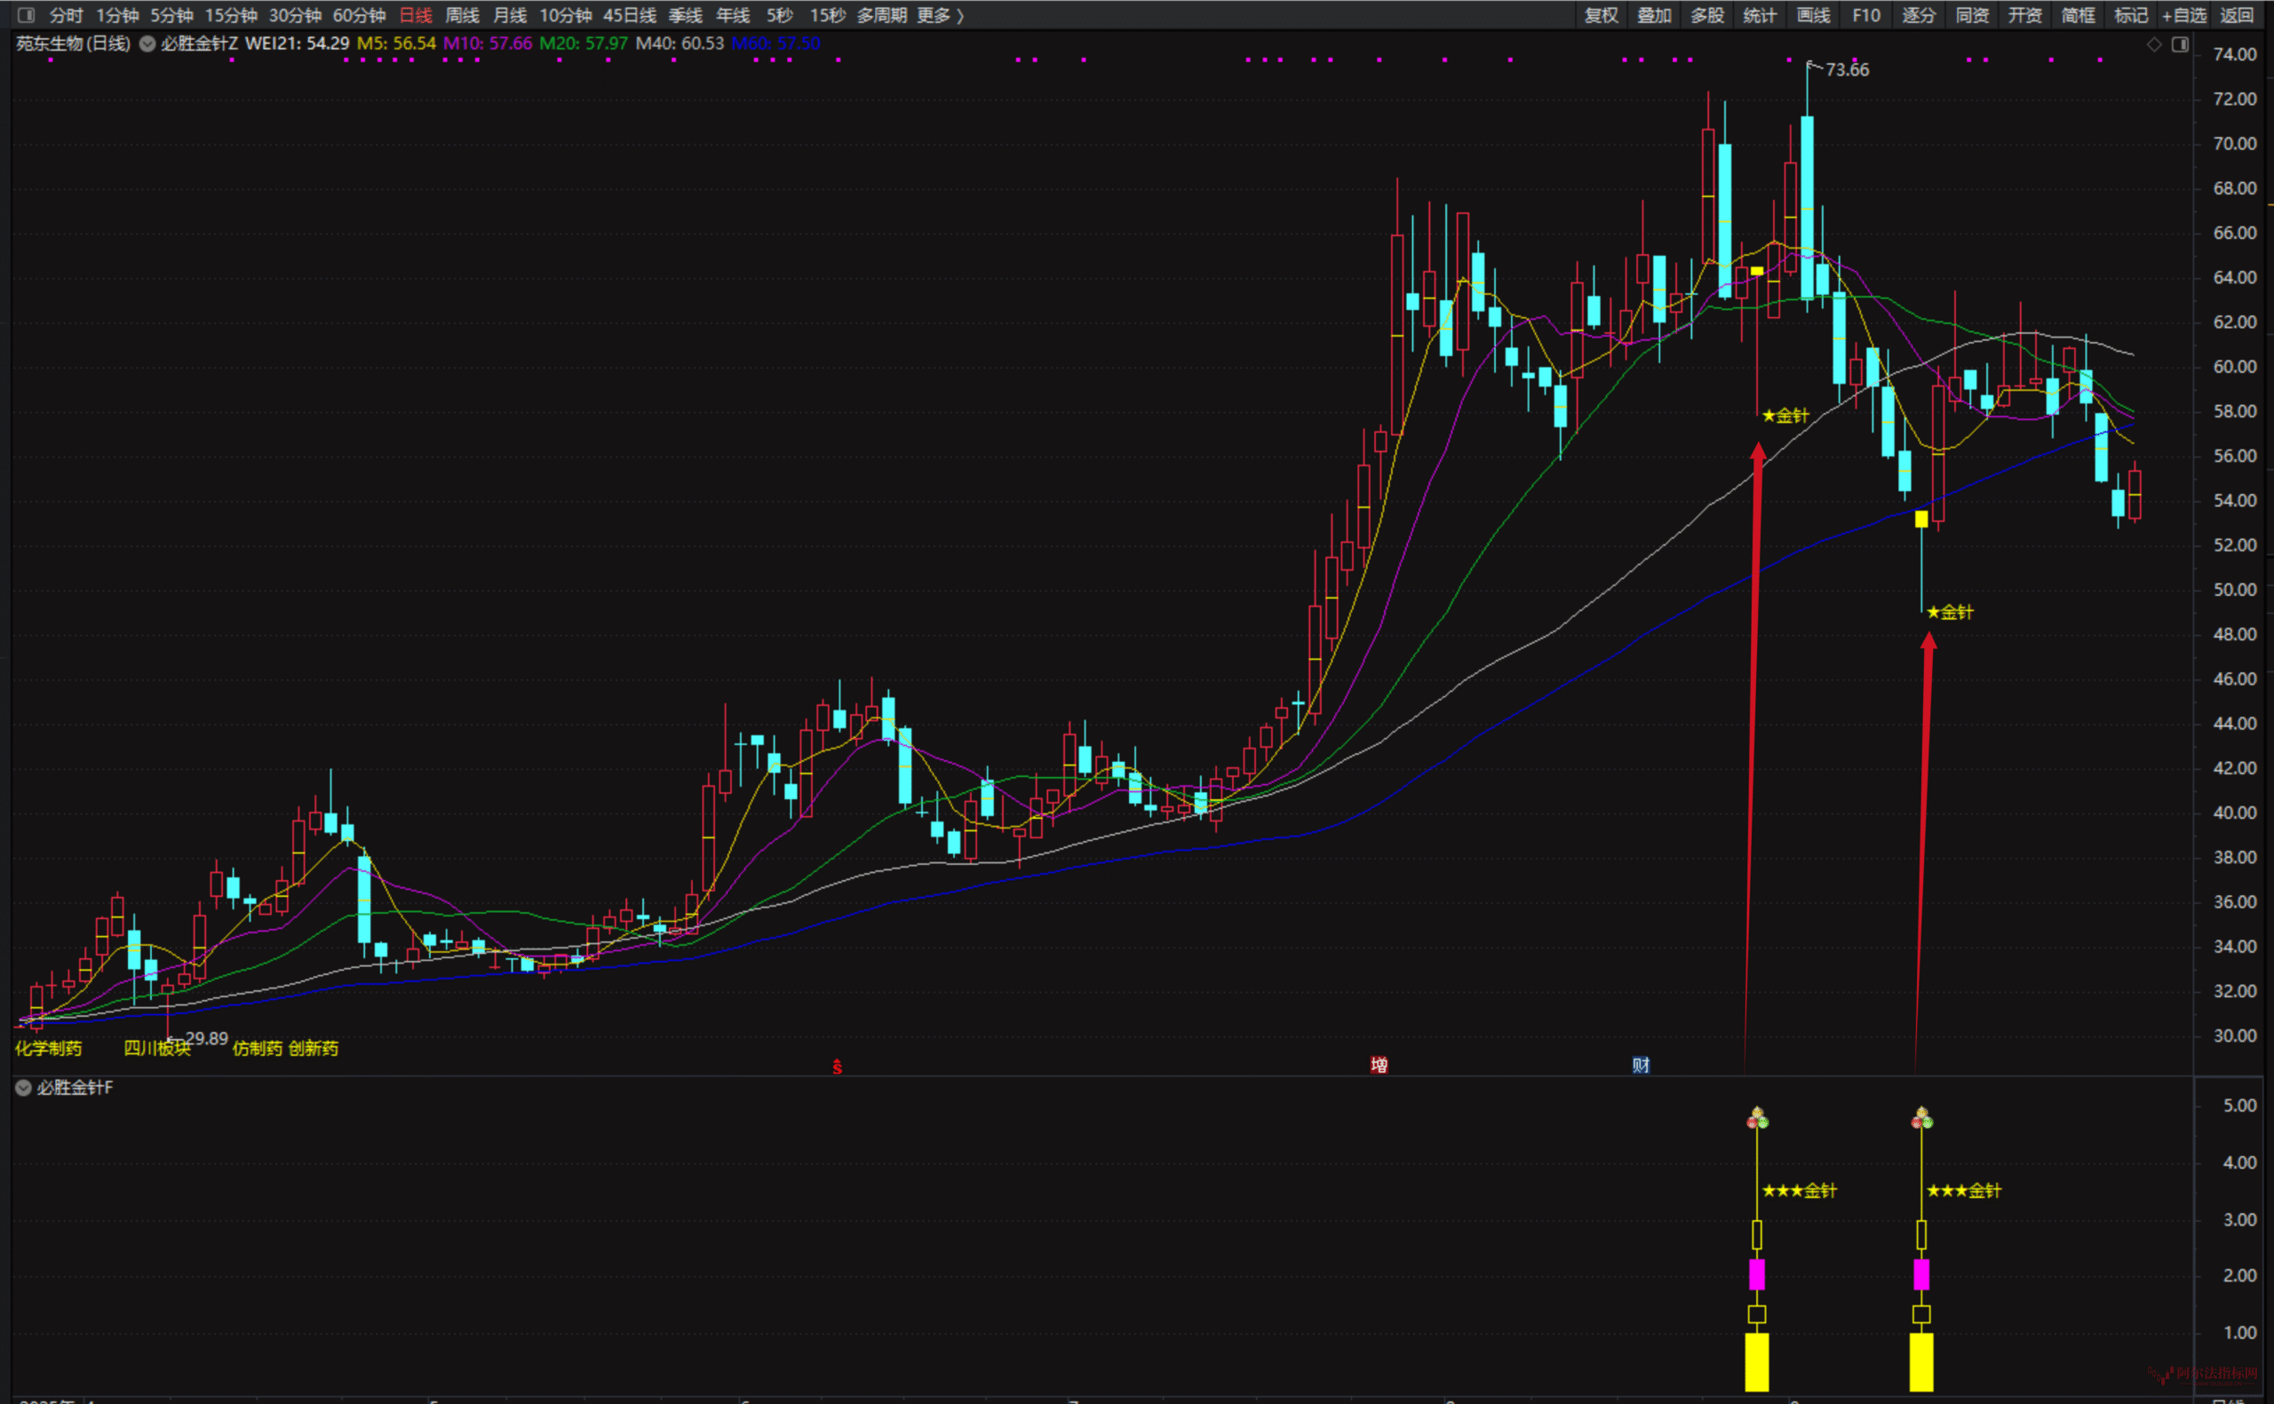
Task: Click the red S marker on timeline
Action: (x=837, y=1067)
